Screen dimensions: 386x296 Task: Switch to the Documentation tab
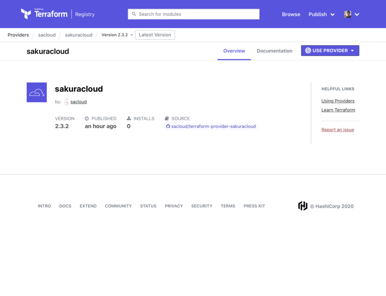coord(274,51)
